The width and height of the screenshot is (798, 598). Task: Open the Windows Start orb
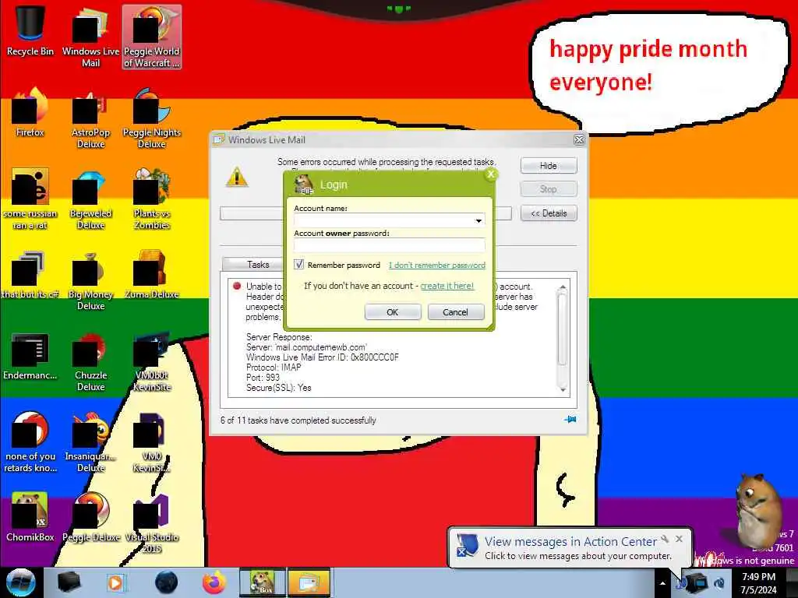pos(20,582)
